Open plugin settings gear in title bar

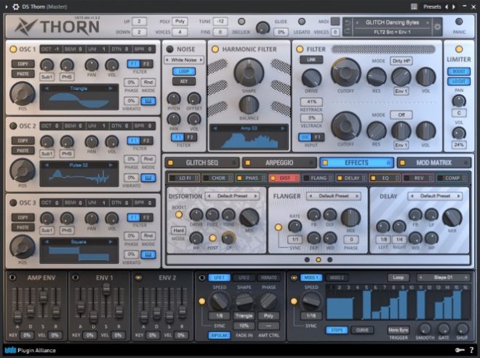pyautogui.click(x=15, y=7)
